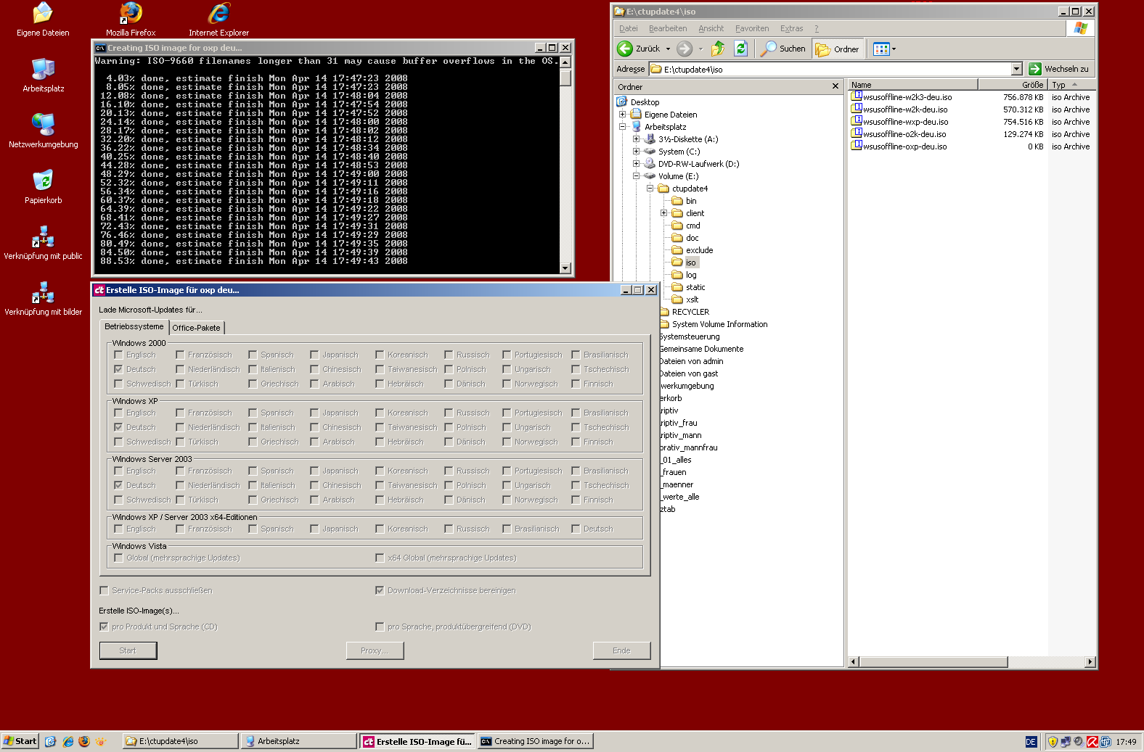
Task: Expand System (C:) tree node
Action: (x=636, y=151)
